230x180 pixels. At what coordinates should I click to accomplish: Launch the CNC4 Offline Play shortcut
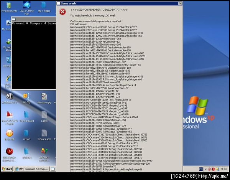point(27,8)
